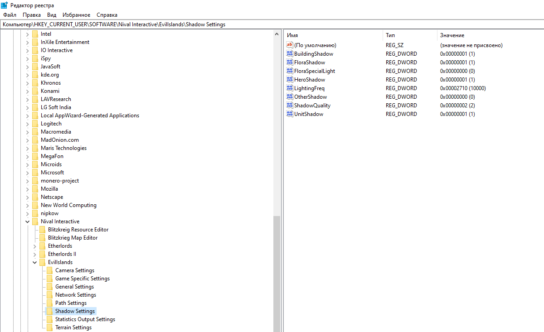The height and width of the screenshot is (332, 544).
Task: Click the BuildingShadow DWORD value icon
Action: 290,54
